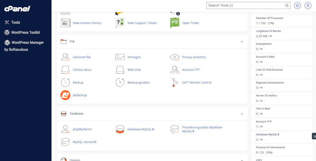Open the MySQL remoto link
The width and height of the screenshot is (316, 161).
tap(85, 142)
